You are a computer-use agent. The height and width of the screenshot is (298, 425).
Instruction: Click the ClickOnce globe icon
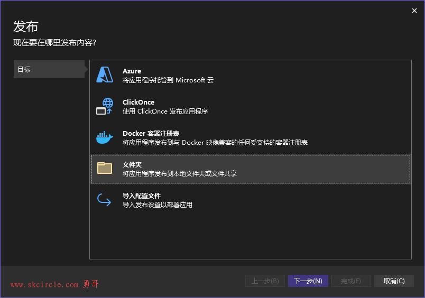pos(105,106)
